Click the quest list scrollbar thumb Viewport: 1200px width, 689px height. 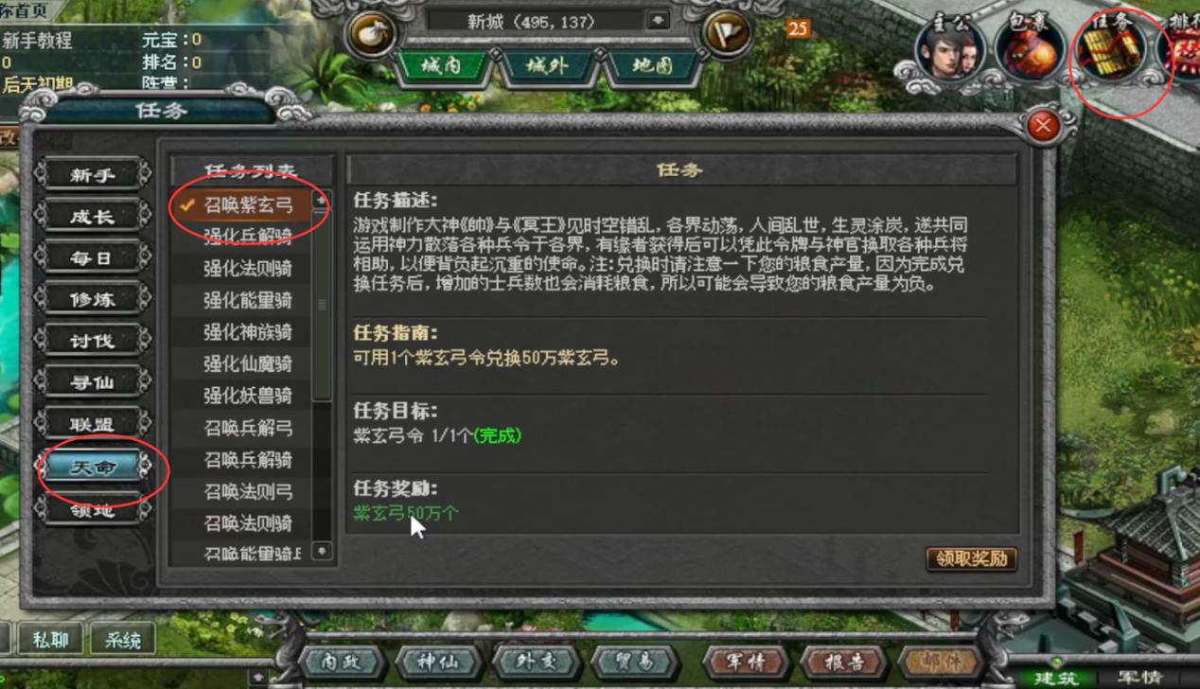322,305
